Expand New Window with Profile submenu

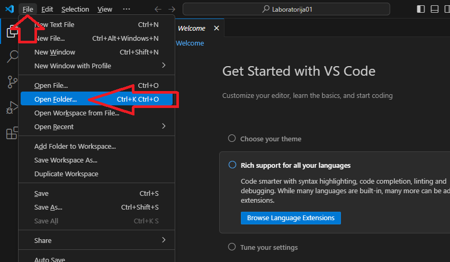click(96, 66)
